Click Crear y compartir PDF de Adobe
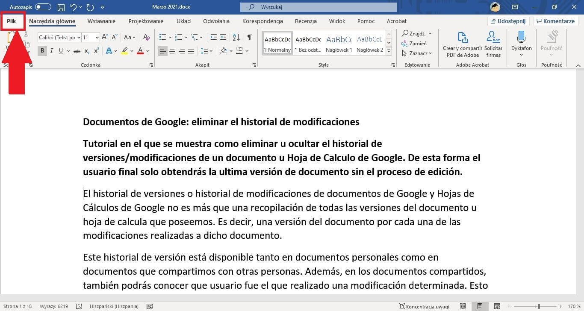584x311 pixels. point(463,44)
